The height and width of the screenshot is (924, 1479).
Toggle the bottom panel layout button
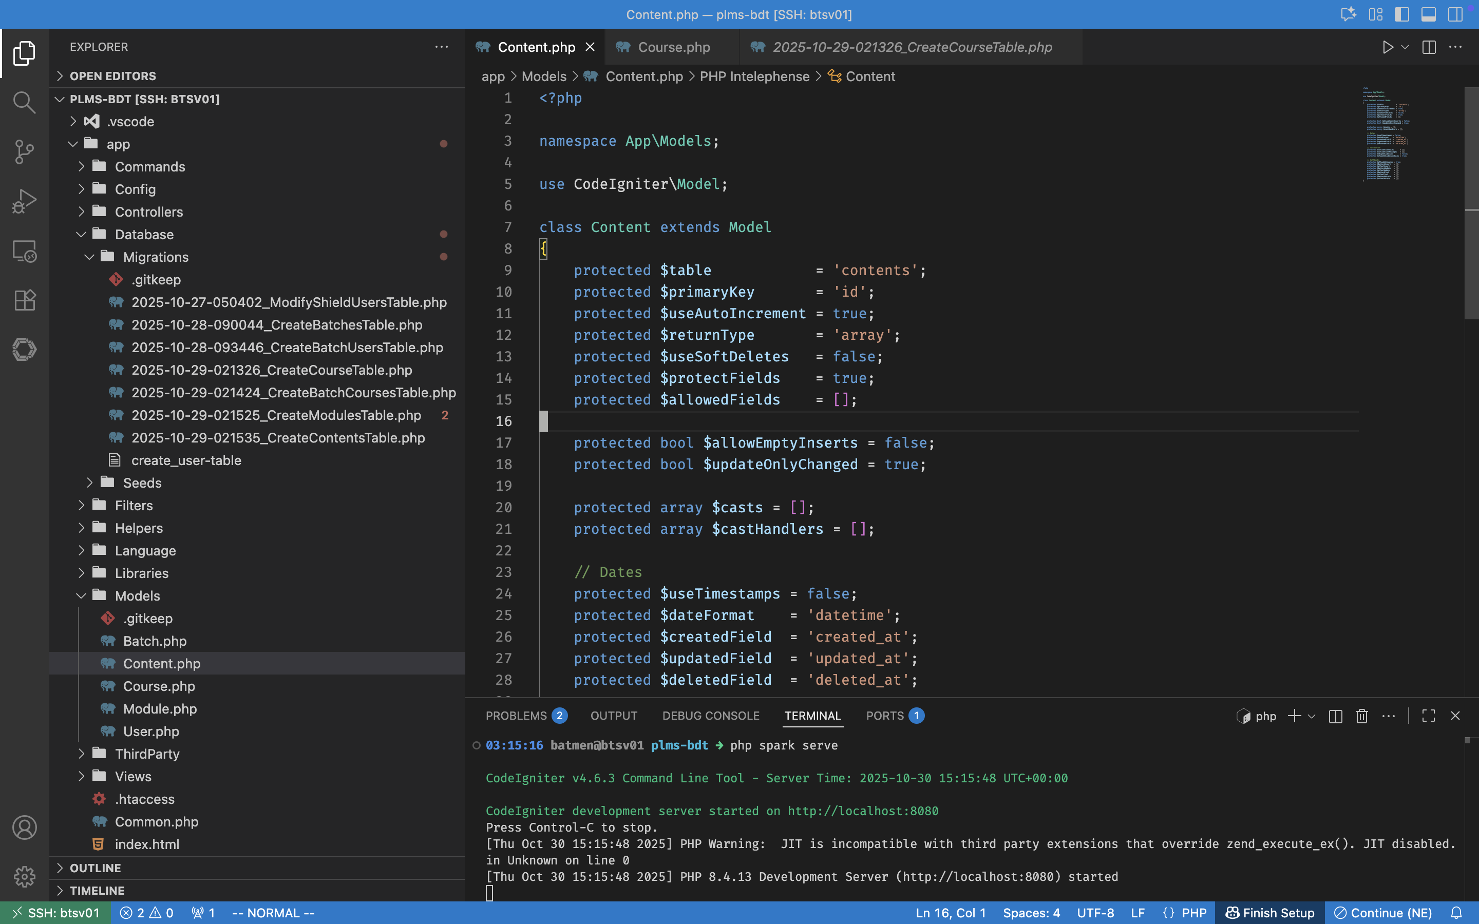point(1428,14)
